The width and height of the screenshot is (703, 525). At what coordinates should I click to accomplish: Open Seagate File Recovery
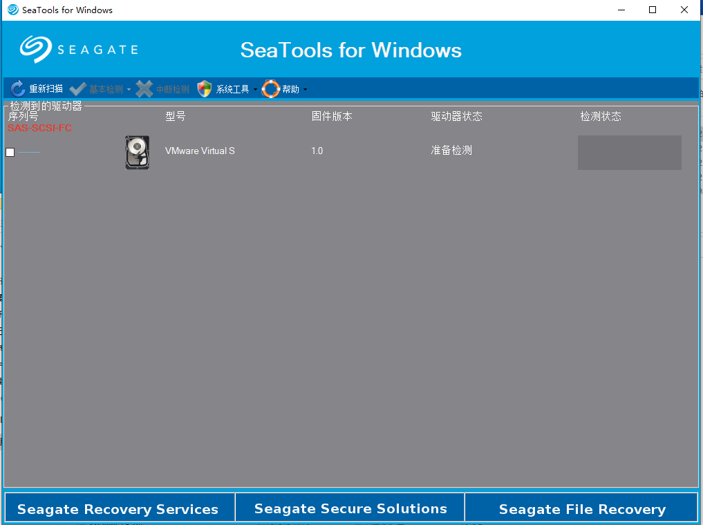click(x=582, y=509)
